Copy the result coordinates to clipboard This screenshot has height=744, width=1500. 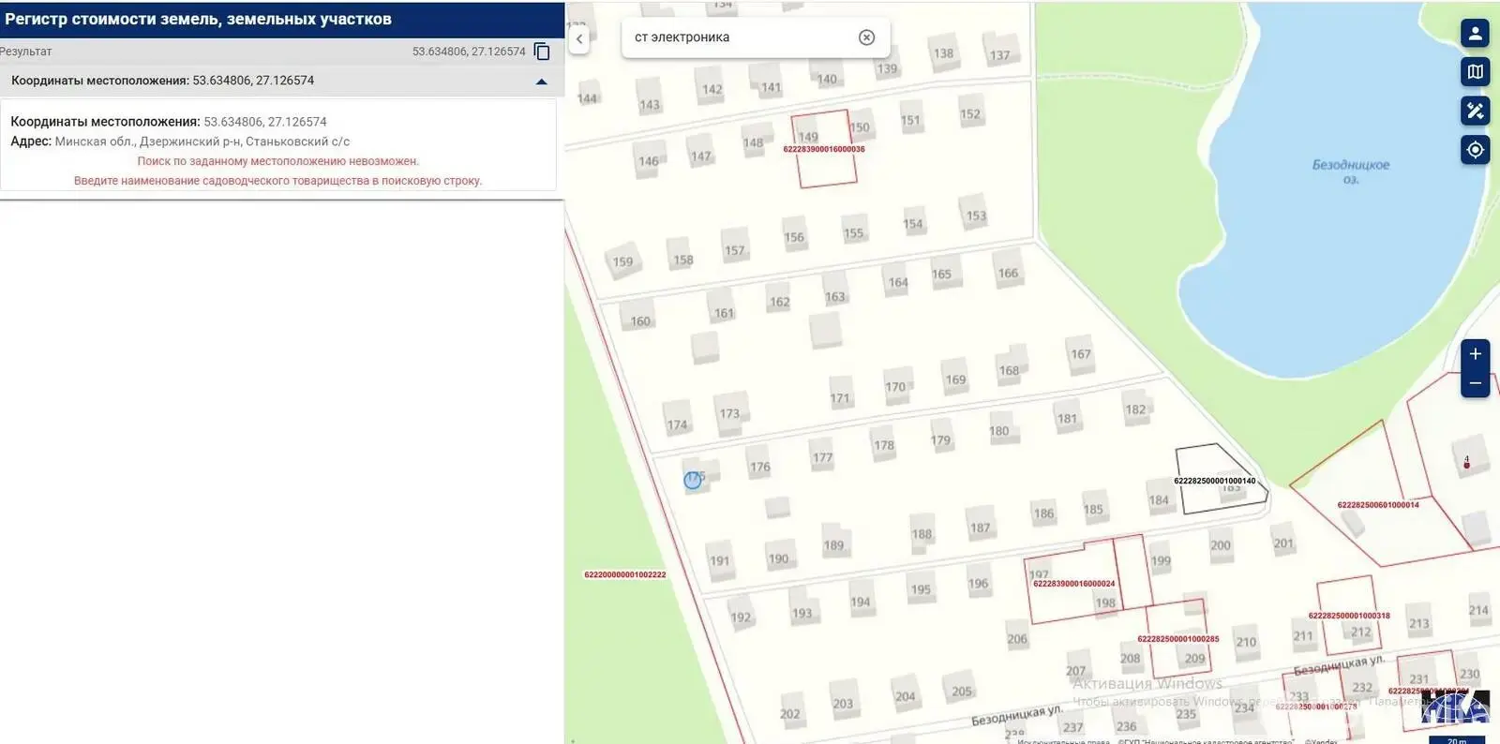point(542,52)
